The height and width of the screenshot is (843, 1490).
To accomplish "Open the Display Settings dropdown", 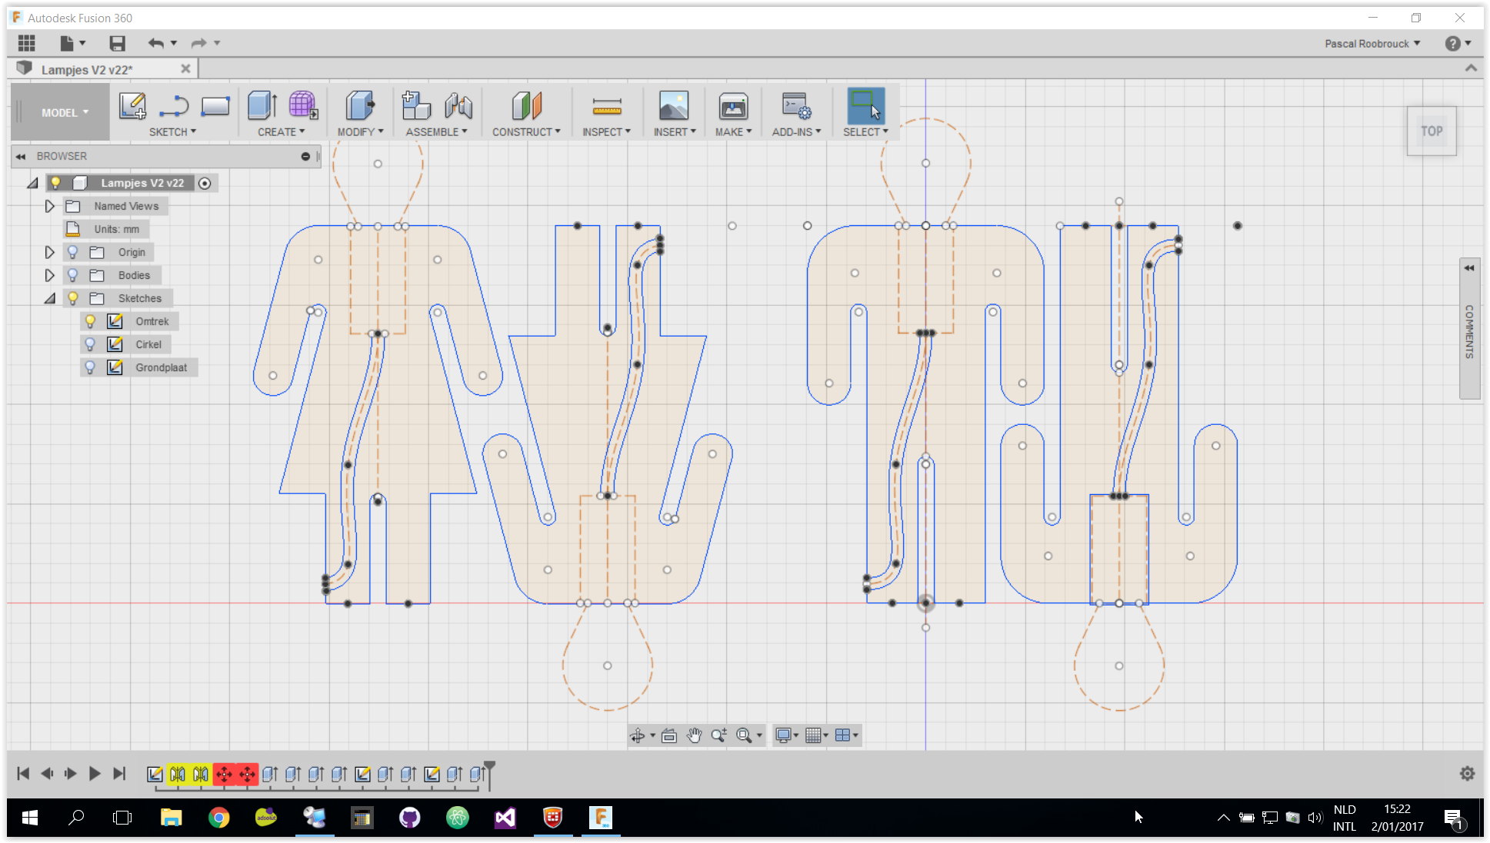I will coord(787,735).
